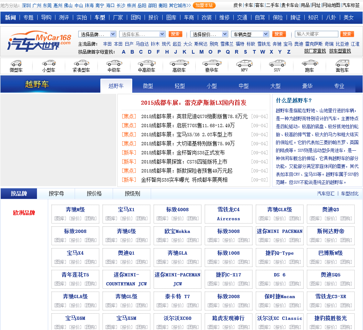
Task: Choose the SUV vehicle icon
Action: coord(277,63)
